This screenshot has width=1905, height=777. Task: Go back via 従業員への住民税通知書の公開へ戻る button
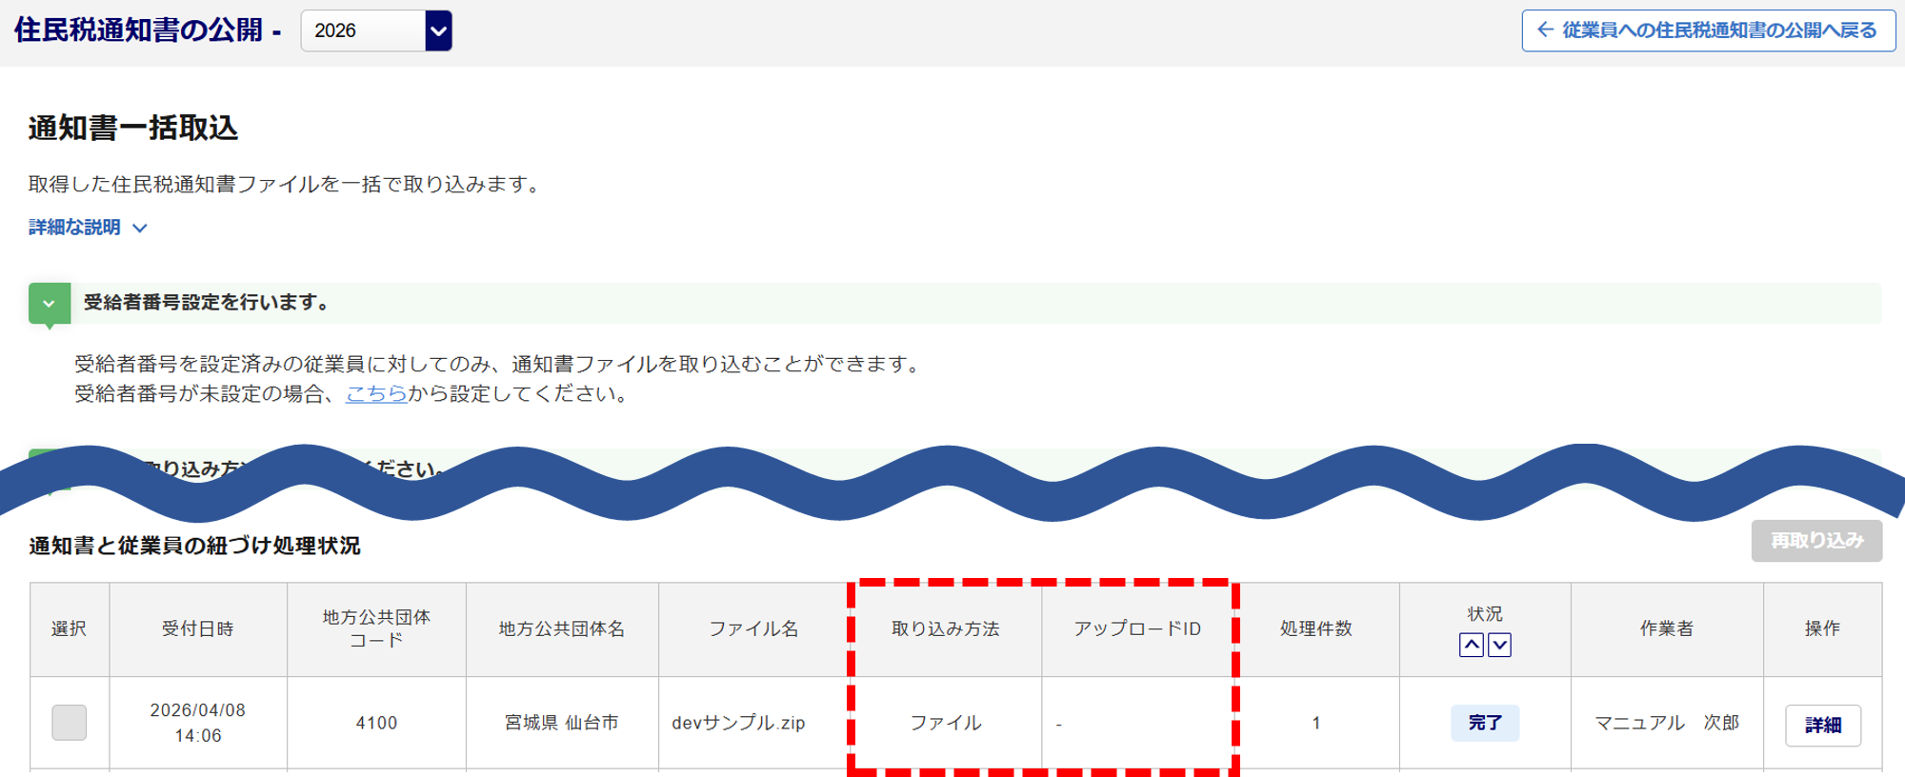tap(1708, 30)
